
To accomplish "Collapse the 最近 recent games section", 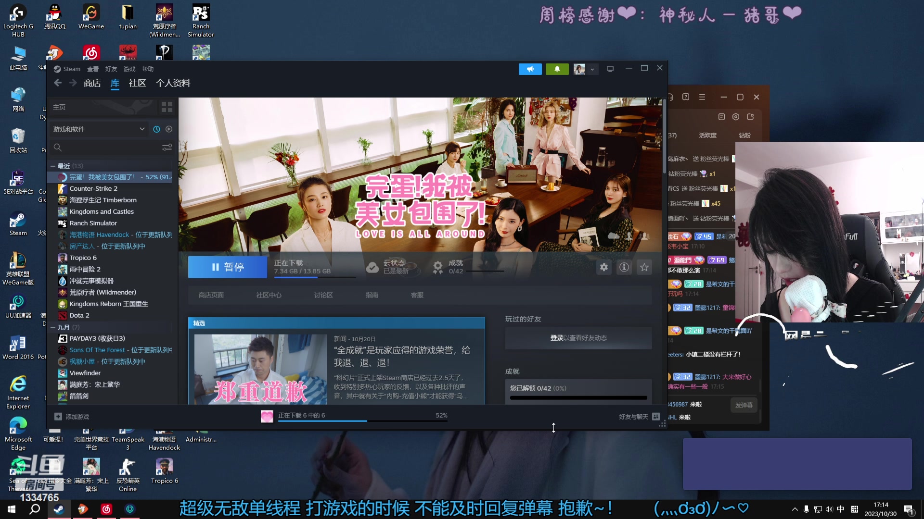I will 53,166.
